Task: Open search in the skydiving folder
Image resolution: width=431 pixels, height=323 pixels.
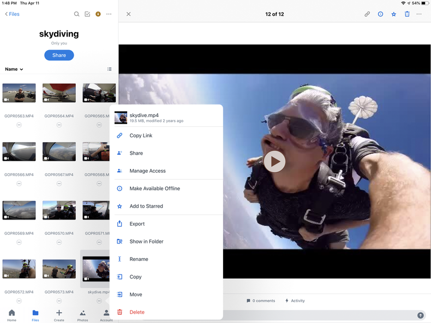Action: 76,14
